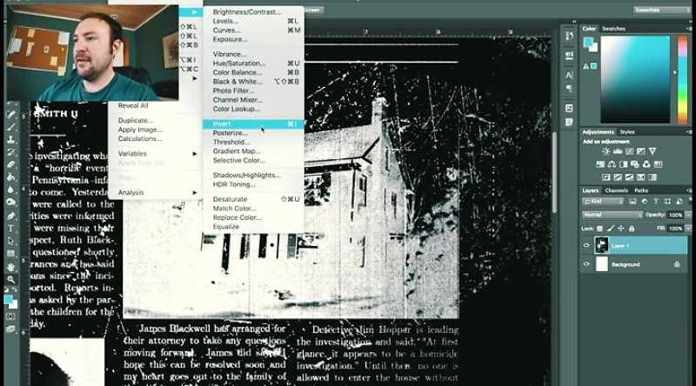Click the toolbar foreground color swatch

(x=8, y=300)
